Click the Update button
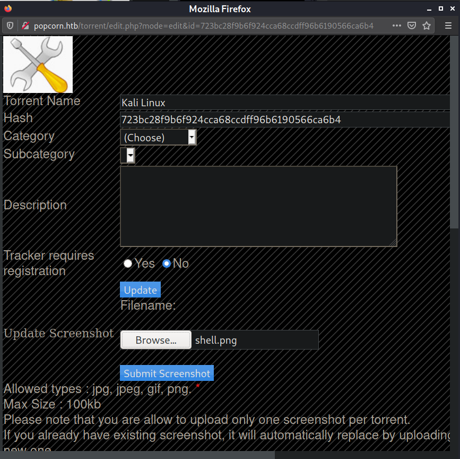Viewport: 460px width, 459px height. [140, 290]
